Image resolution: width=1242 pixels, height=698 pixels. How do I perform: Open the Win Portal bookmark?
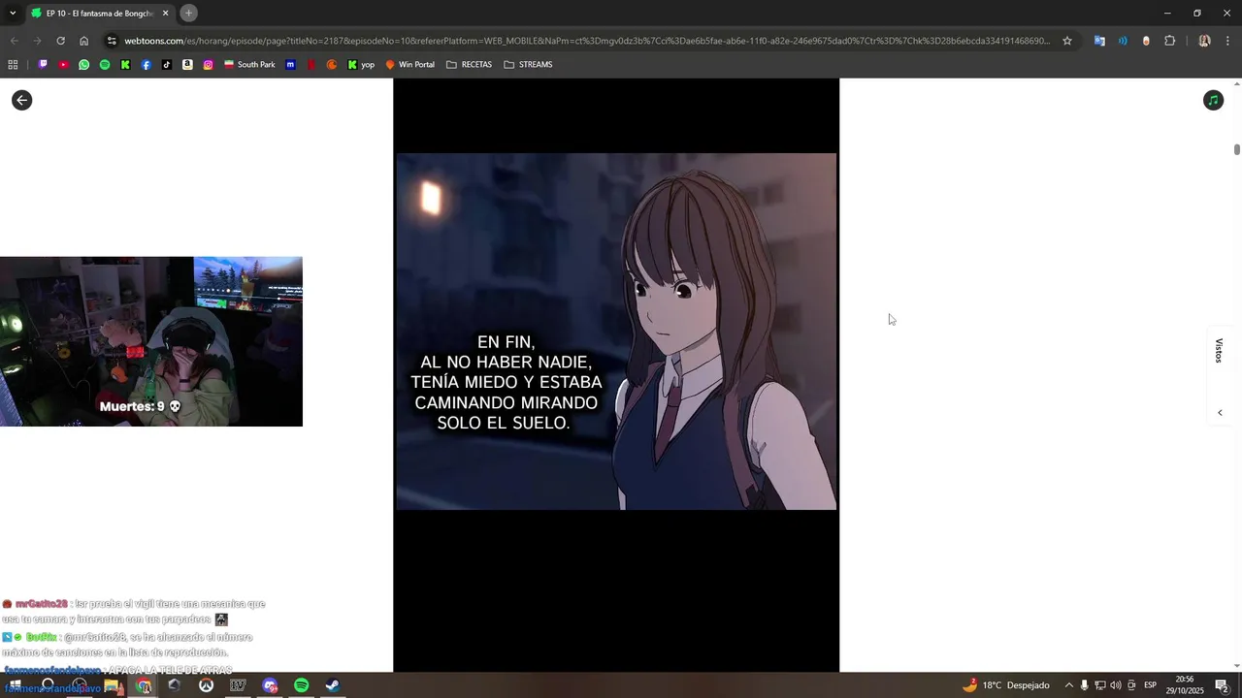[410, 65]
